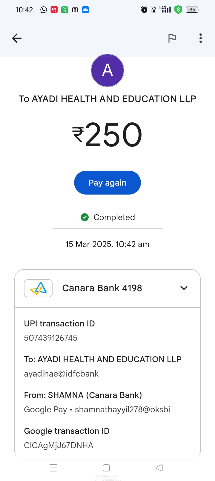The width and height of the screenshot is (215, 481).
Task: Tap the UPI transaction ID number 507439126745
Action: click(51, 338)
